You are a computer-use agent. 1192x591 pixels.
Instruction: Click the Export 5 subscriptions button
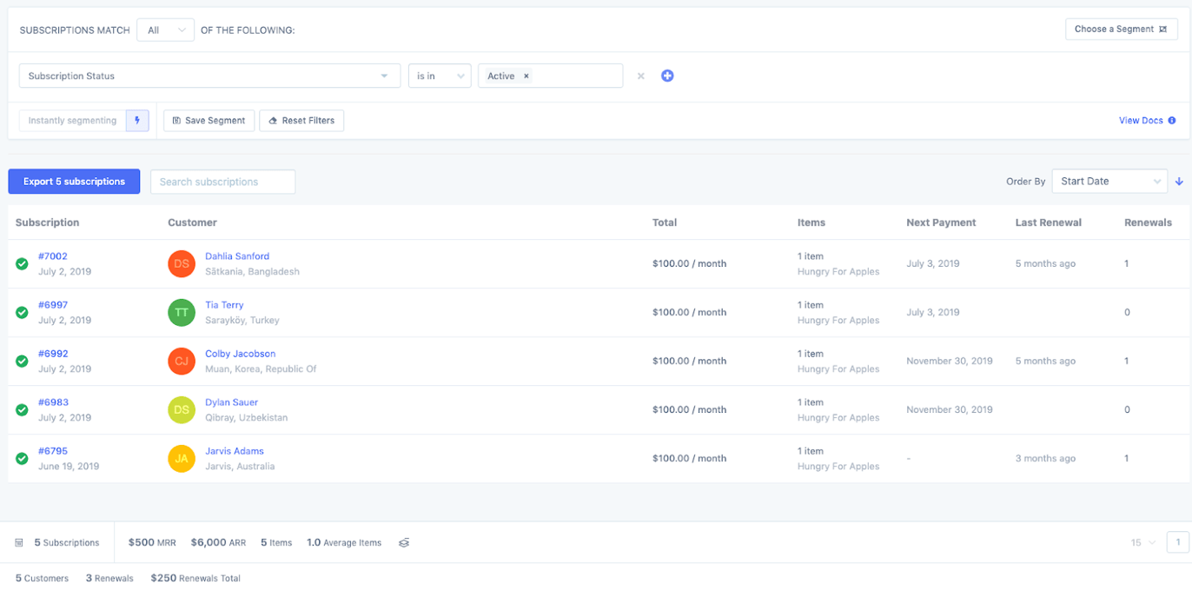pyautogui.click(x=74, y=181)
